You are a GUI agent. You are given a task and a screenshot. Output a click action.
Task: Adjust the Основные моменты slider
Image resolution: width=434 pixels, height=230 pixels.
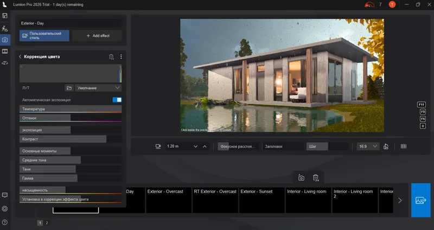(71, 151)
